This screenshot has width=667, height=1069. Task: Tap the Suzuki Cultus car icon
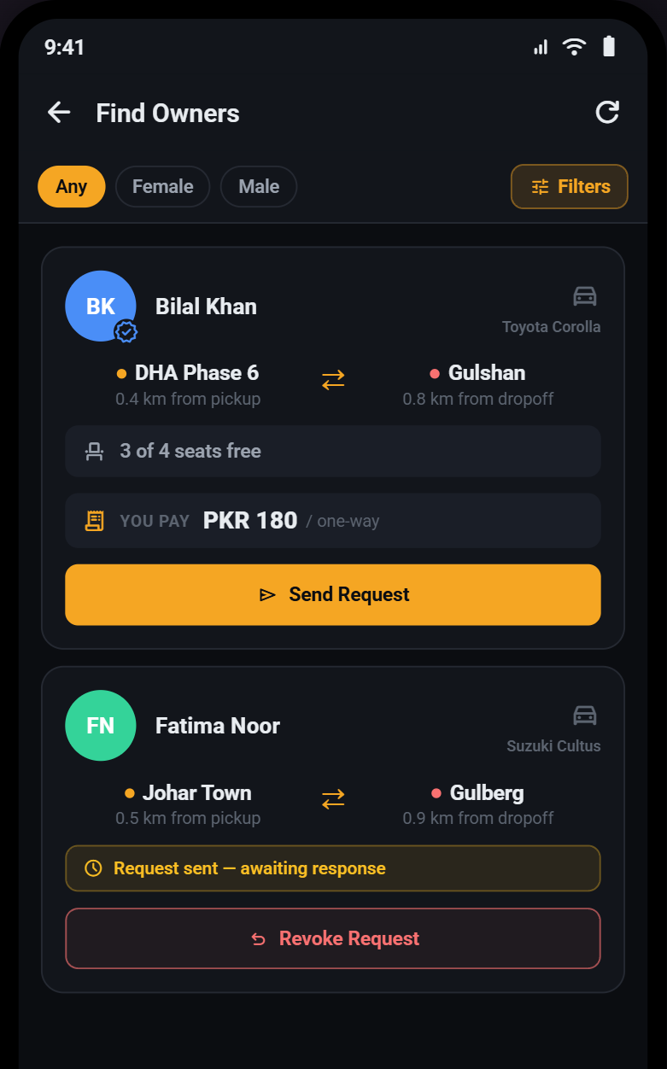585,716
